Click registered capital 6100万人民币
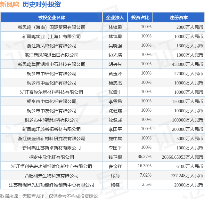The width and height of the screenshot is (205, 199). pos(190,166)
